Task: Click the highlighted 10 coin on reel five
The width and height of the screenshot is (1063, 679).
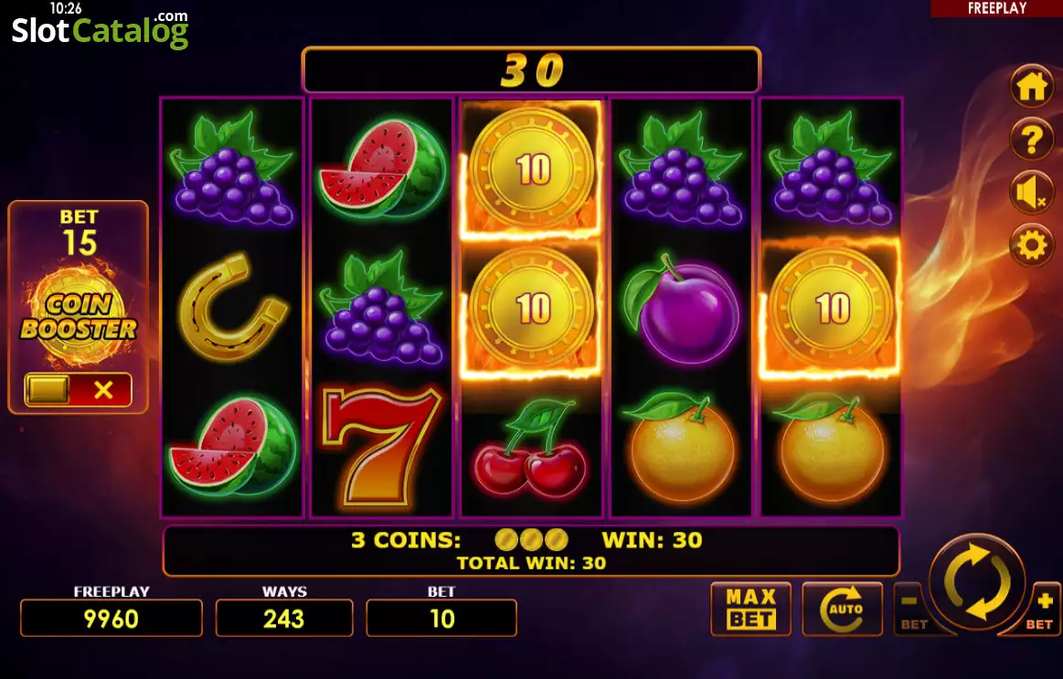Action: click(832, 308)
